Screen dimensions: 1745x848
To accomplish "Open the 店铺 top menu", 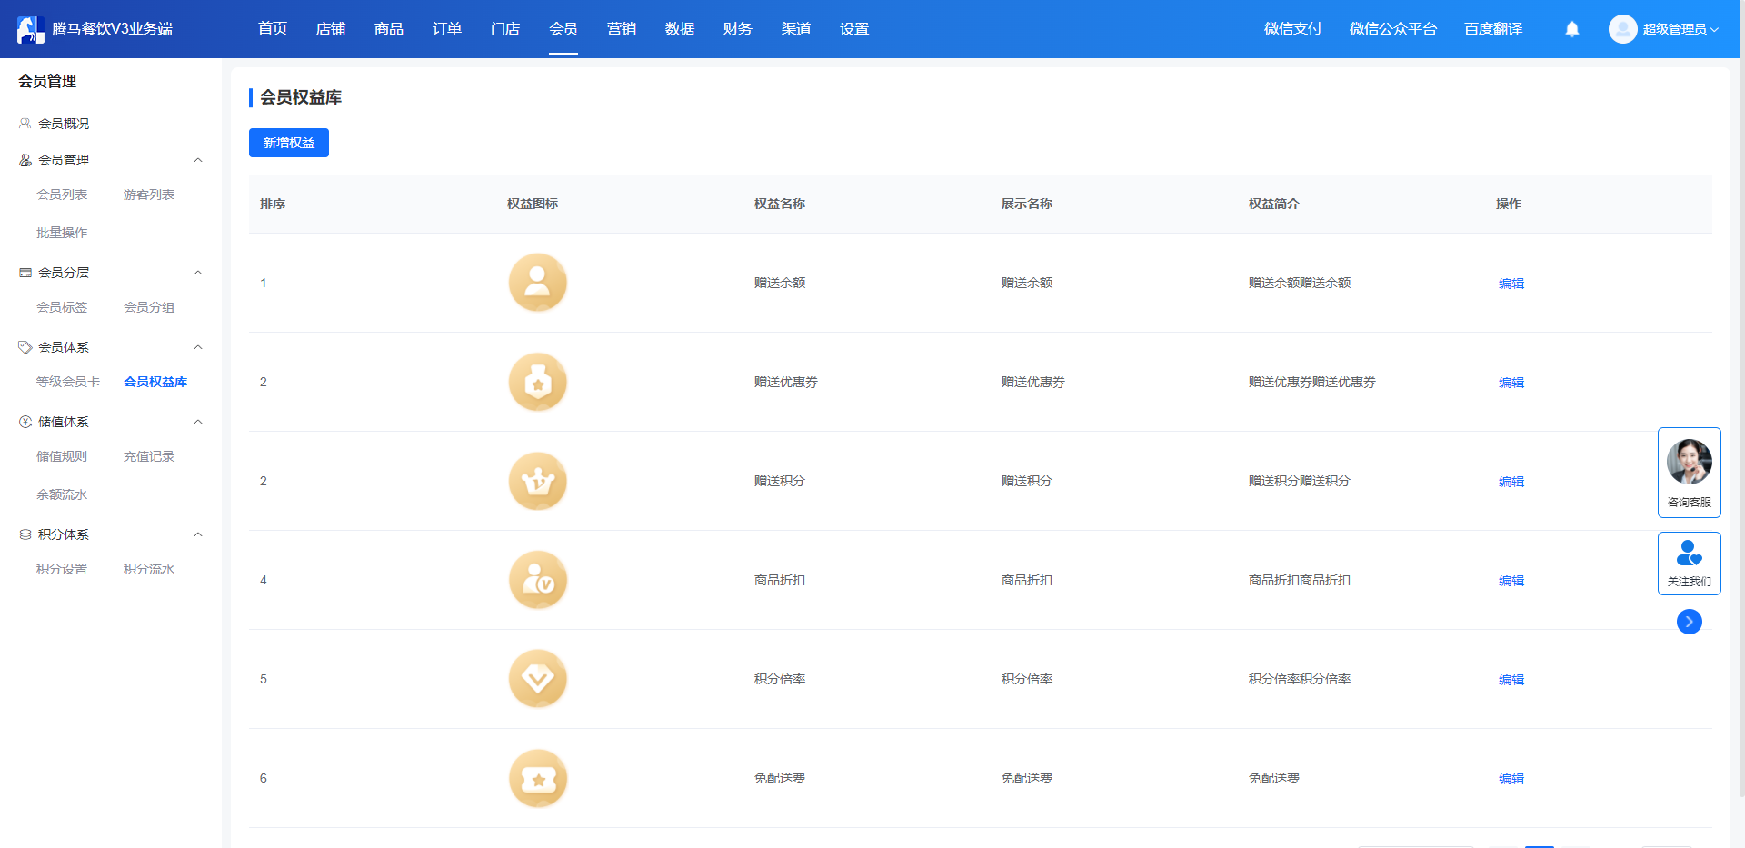I will click(x=331, y=29).
